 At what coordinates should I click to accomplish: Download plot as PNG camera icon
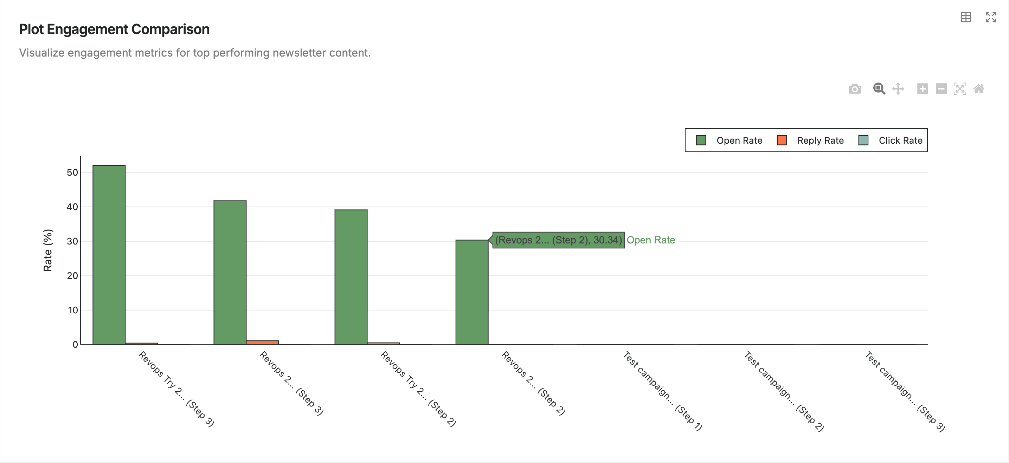click(855, 89)
